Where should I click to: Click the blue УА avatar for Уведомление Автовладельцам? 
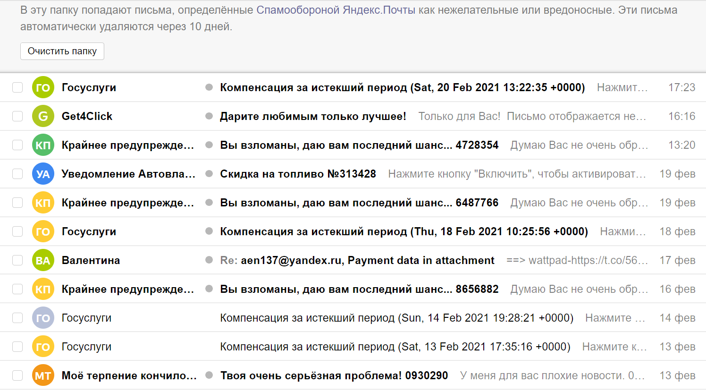tap(43, 174)
